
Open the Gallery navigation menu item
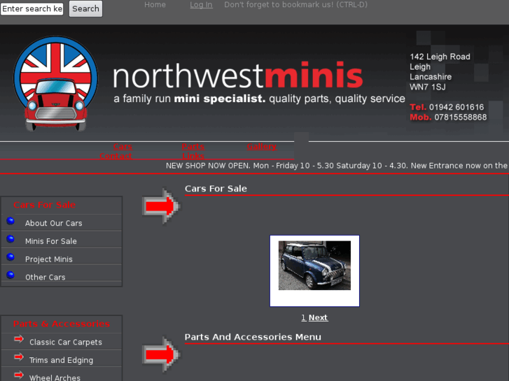pos(261,147)
